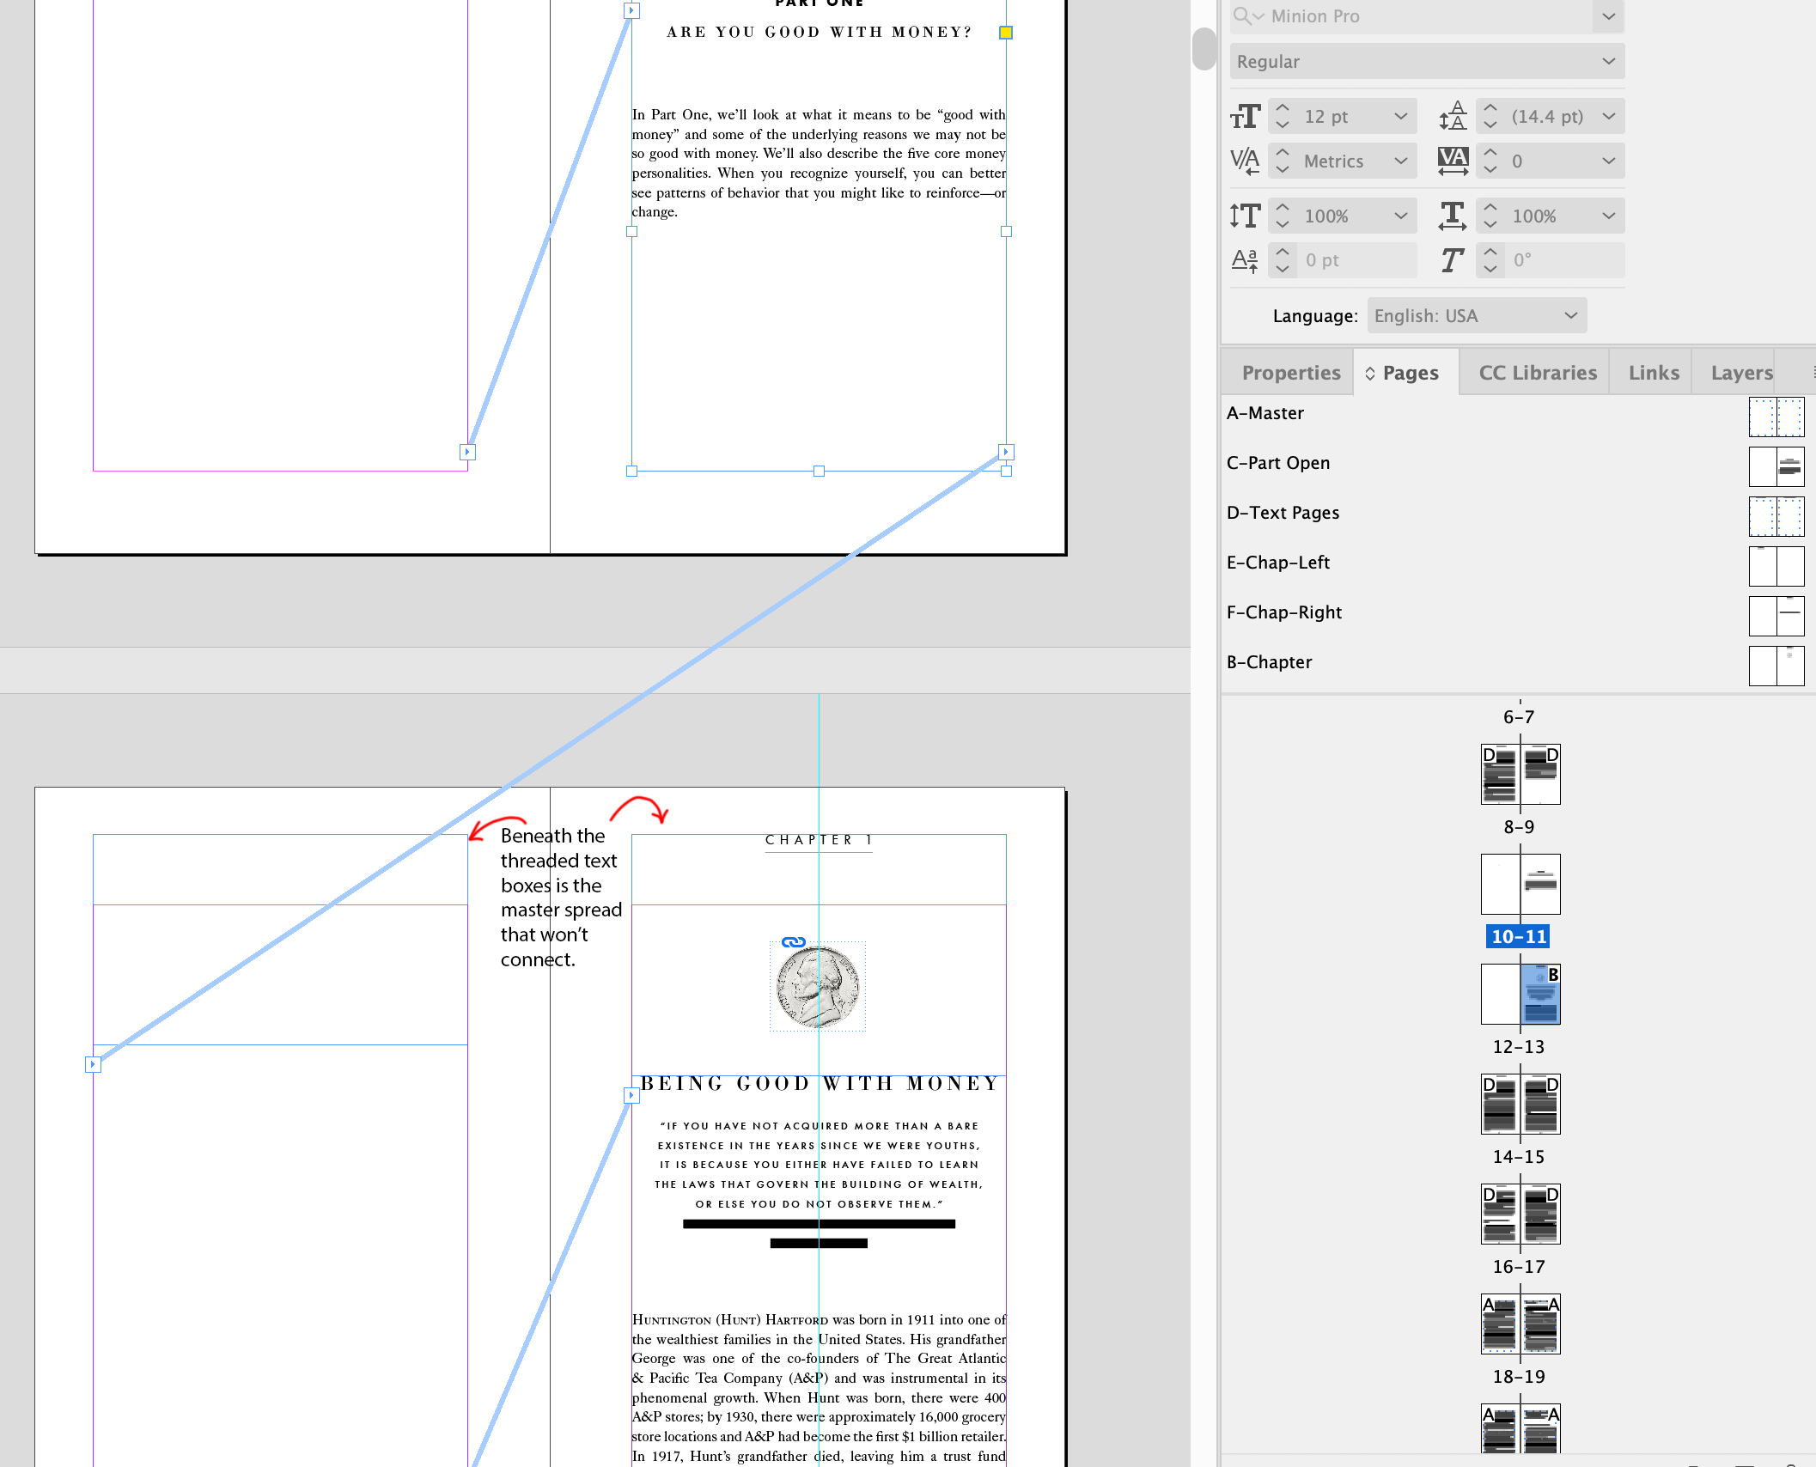Image resolution: width=1816 pixels, height=1467 pixels.
Task: Open the Minion Pro font family dropdown
Action: click(1607, 16)
